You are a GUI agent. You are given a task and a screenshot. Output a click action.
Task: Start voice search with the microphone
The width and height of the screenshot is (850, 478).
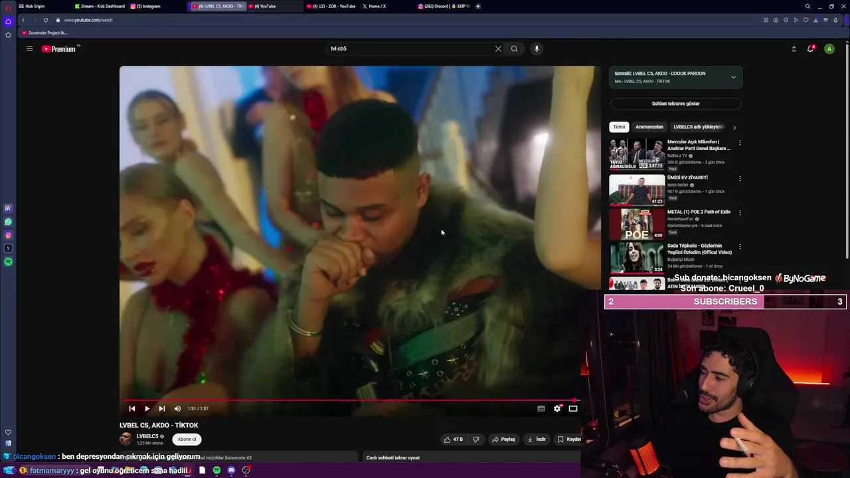(x=537, y=48)
